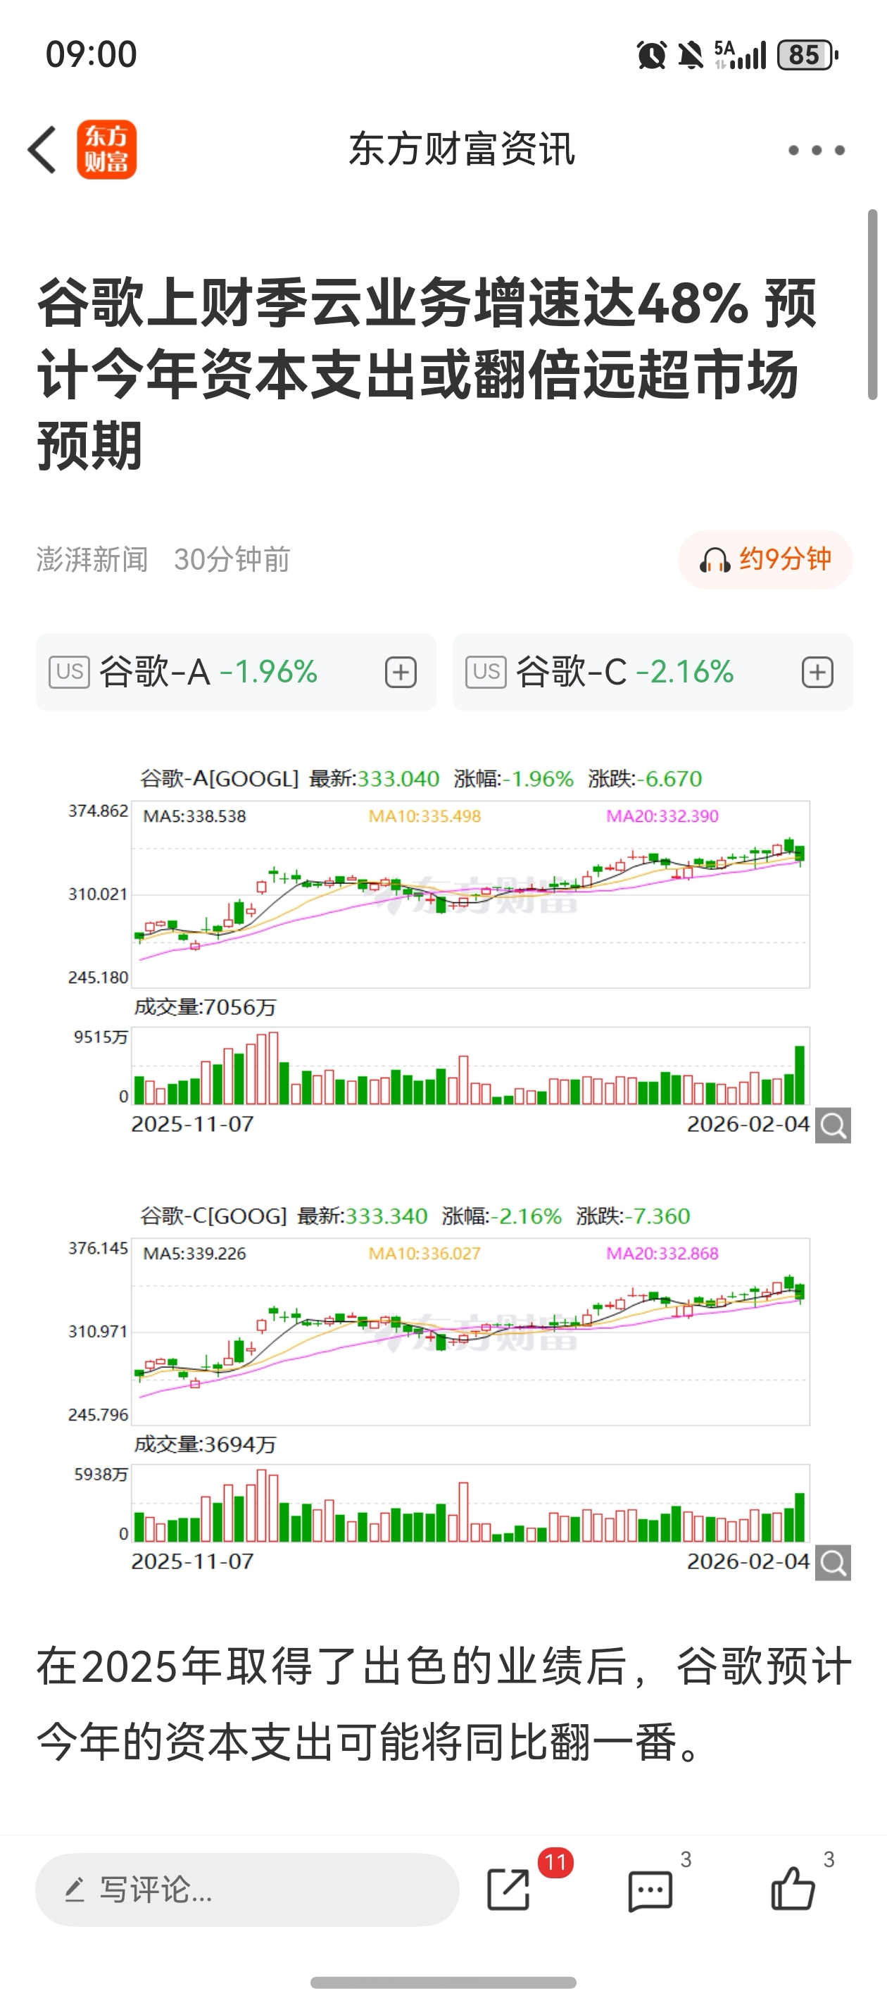The image size is (887, 2003).
Task: Magnify the 谷歌-C GOOG chart
Action: coord(833,1562)
